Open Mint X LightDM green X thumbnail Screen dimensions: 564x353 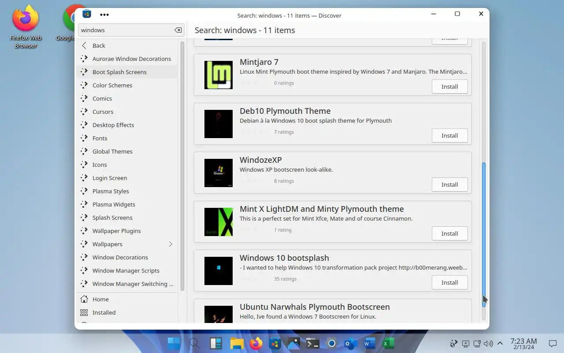219,222
